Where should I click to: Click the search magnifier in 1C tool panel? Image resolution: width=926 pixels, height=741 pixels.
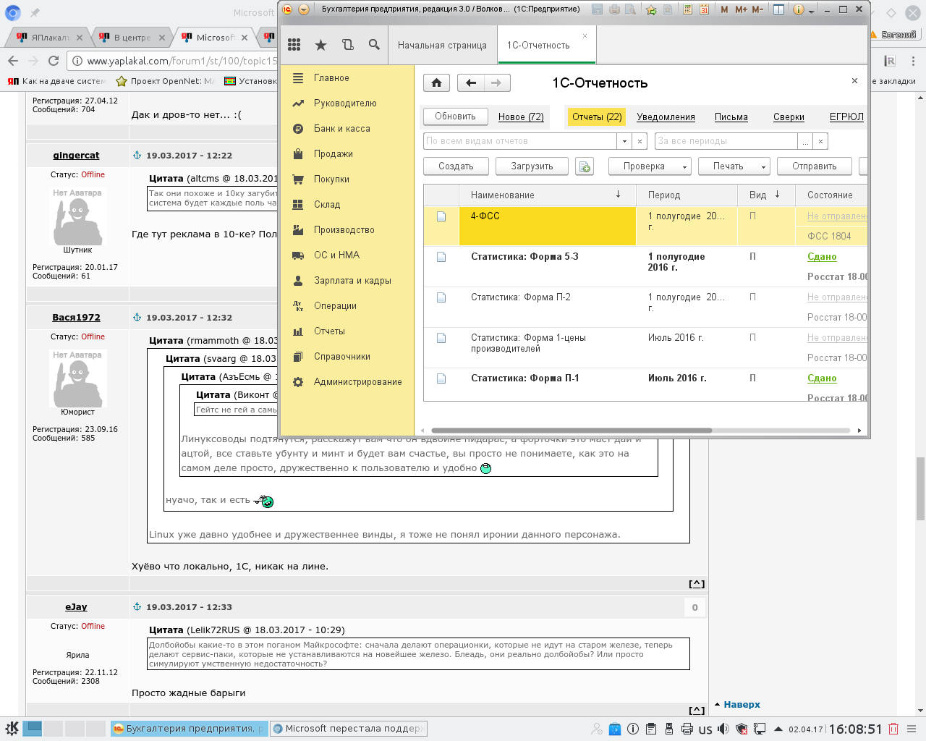tap(374, 45)
